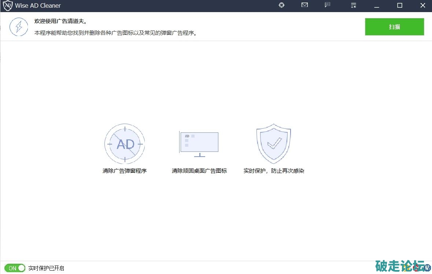The height and width of the screenshot is (274, 432).
Task: Click the crossed-out AD target icon
Action: pyautogui.click(x=125, y=144)
